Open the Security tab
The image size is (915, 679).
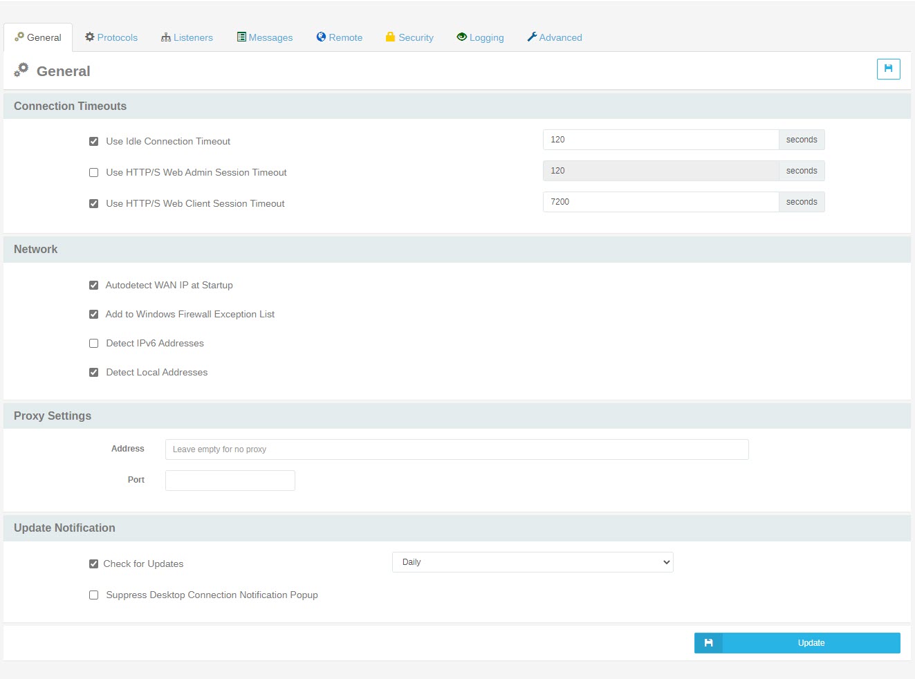[409, 37]
